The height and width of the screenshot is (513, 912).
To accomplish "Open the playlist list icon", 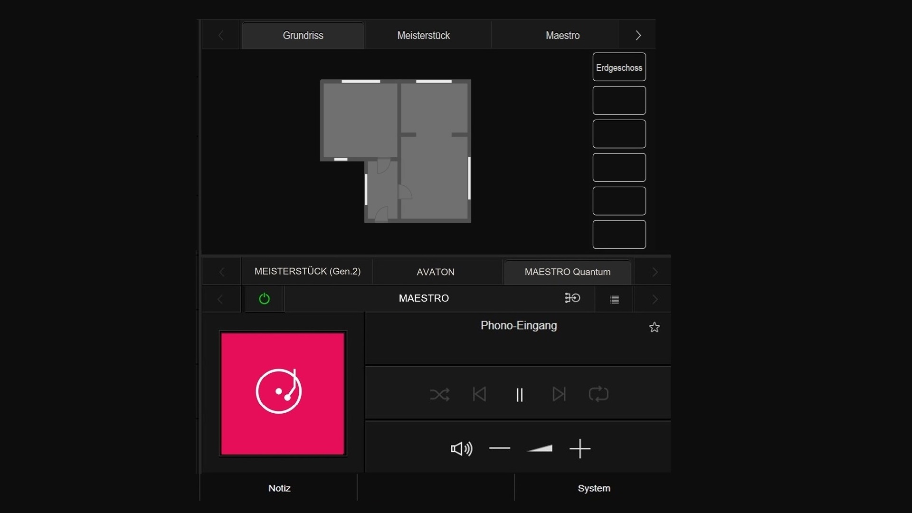I will point(614,299).
